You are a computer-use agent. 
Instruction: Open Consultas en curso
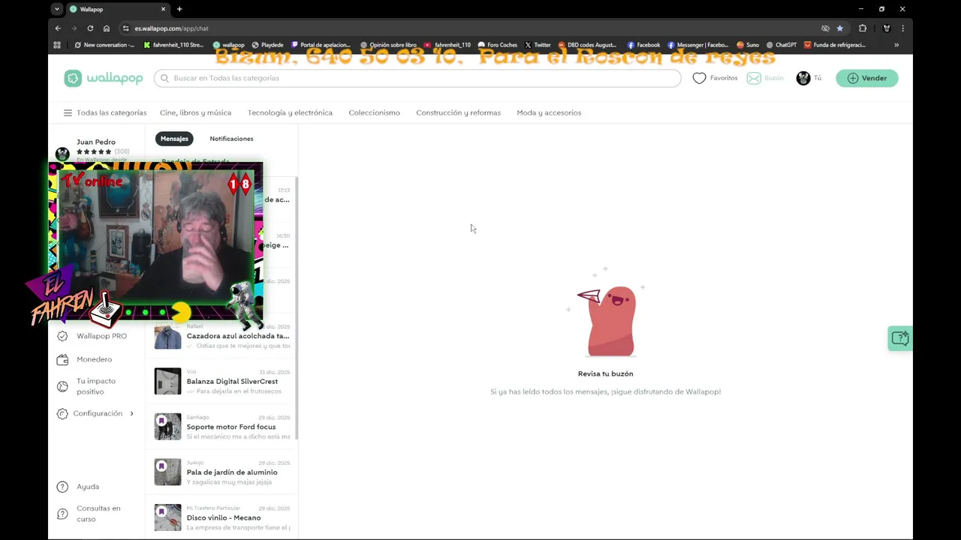(x=98, y=514)
